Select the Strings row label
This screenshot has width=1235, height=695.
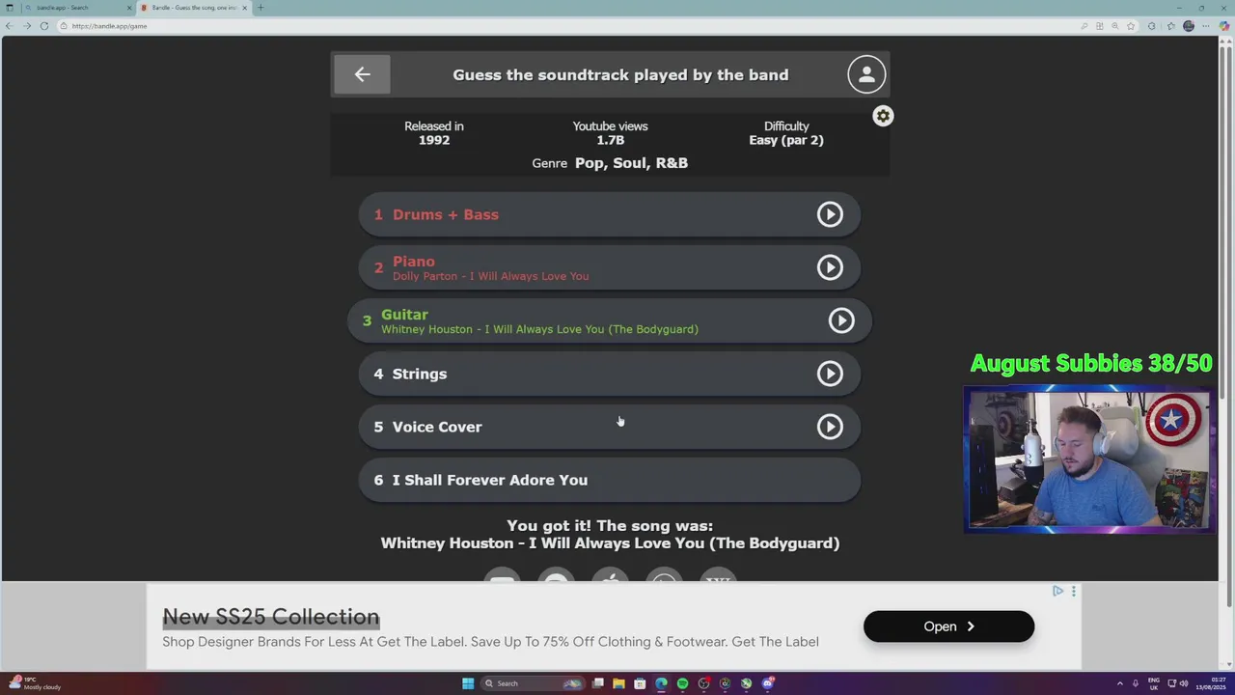click(x=419, y=374)
